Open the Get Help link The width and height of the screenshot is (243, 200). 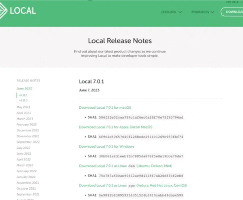232,2
